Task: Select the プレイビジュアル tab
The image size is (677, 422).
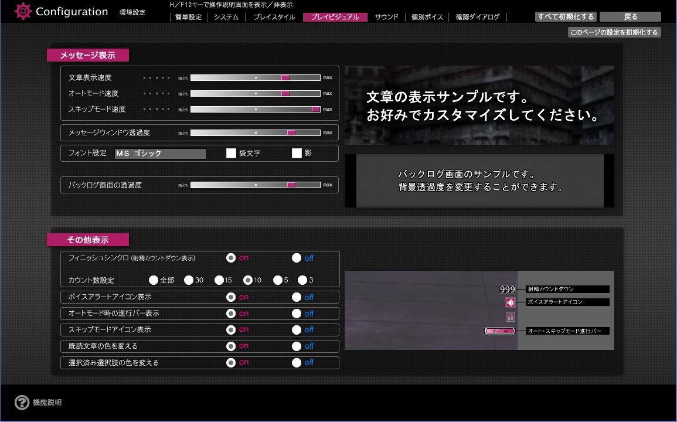Action: coord(335,17)
